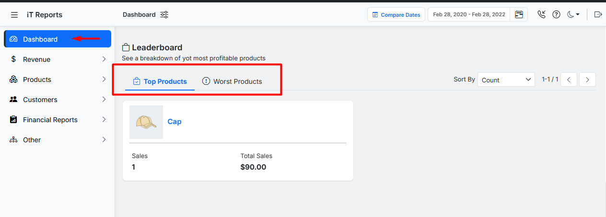Toggle the hamburger sidebar menu
Viewport: 606px width, 217px height.
14,15
